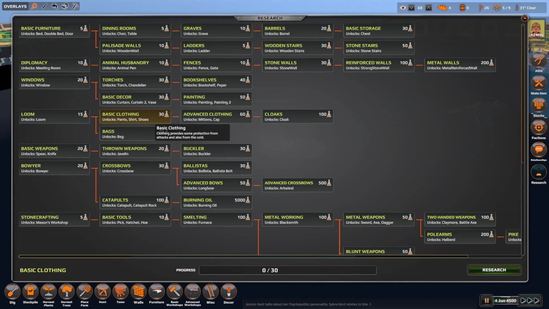Pause the game with the pause button
Screen dimensions: 549x309
486,300
